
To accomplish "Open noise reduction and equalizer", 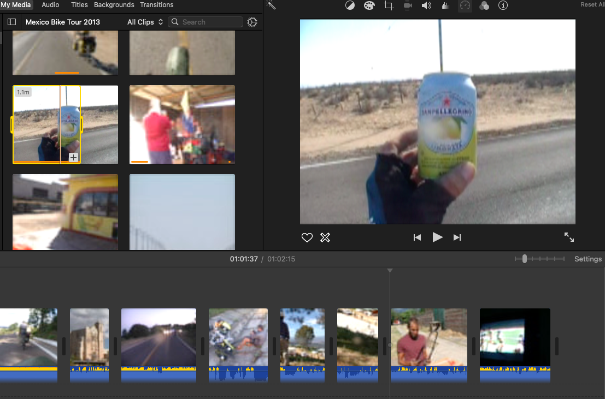I will coord(445,5).
